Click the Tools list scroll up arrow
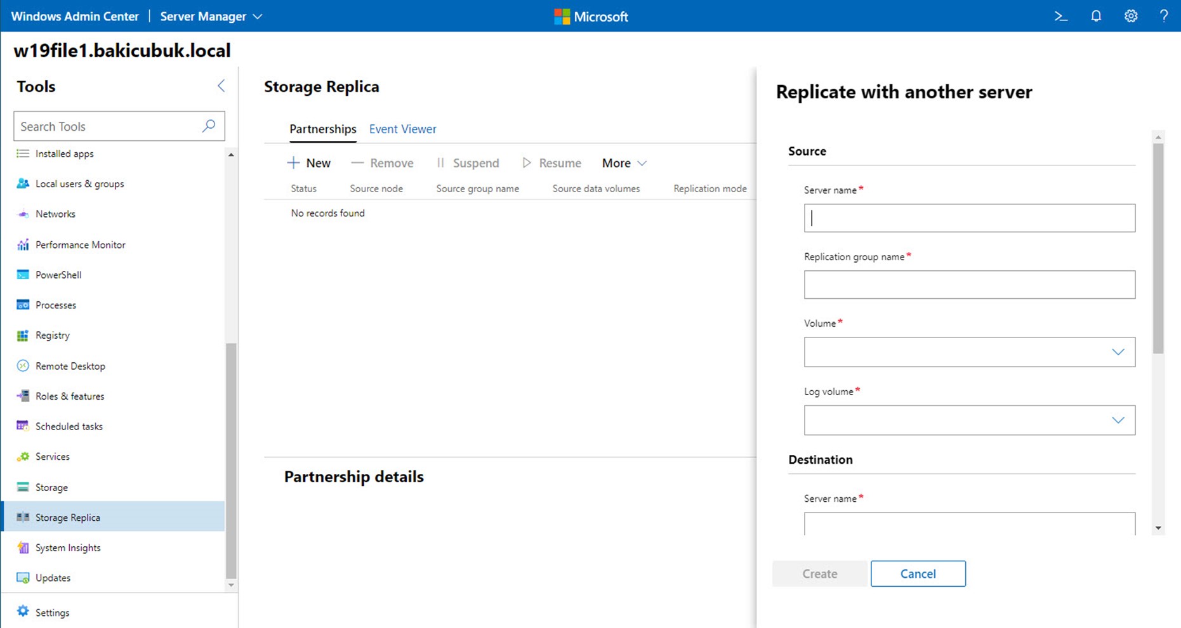The image size is (1181, 628). pyautogui.click(x=231, y=154)
